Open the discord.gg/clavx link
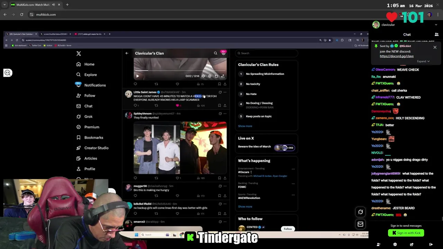This screenshot has width=443, height=249. point(397,56)
